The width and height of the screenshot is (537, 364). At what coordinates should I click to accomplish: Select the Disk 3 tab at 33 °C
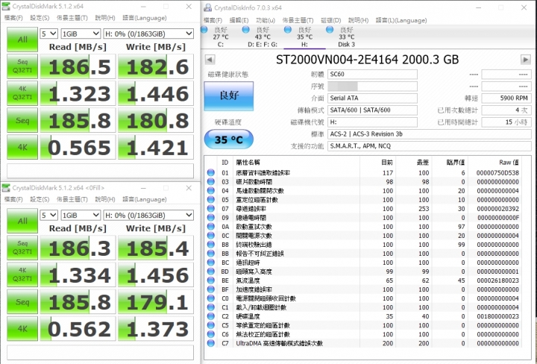click(346, 37)
